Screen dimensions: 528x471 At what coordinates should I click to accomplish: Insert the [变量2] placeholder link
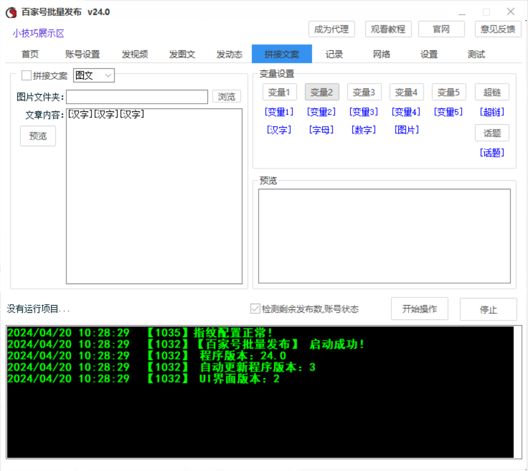[321, 112]
